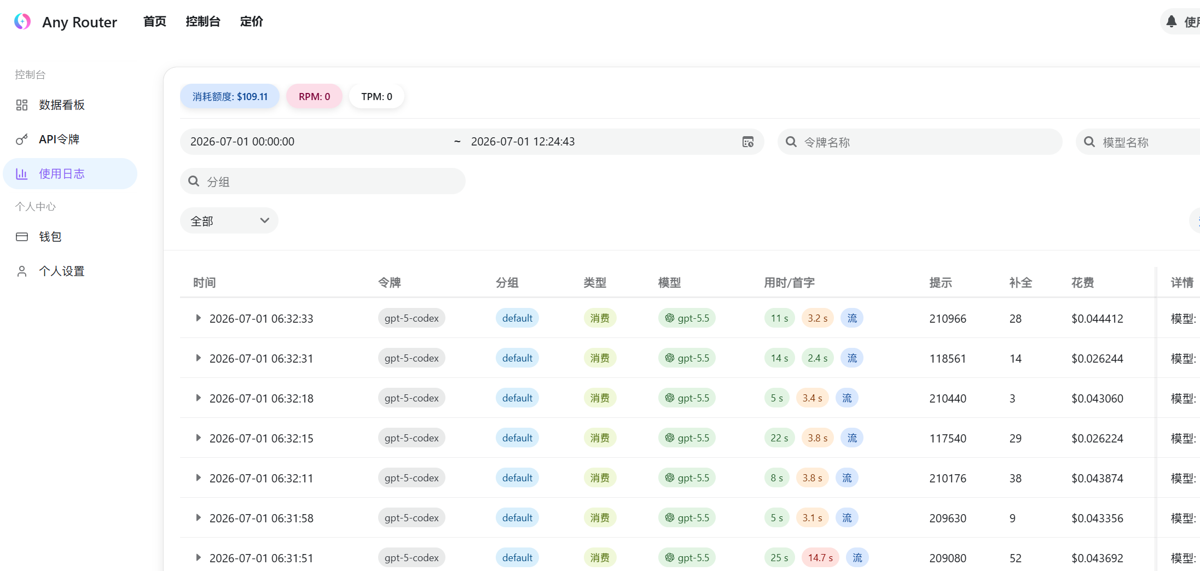This screenshot has height=571, width=1200.
Task: Click the 钱包 wallet card icon
Action: pos(22,237)
